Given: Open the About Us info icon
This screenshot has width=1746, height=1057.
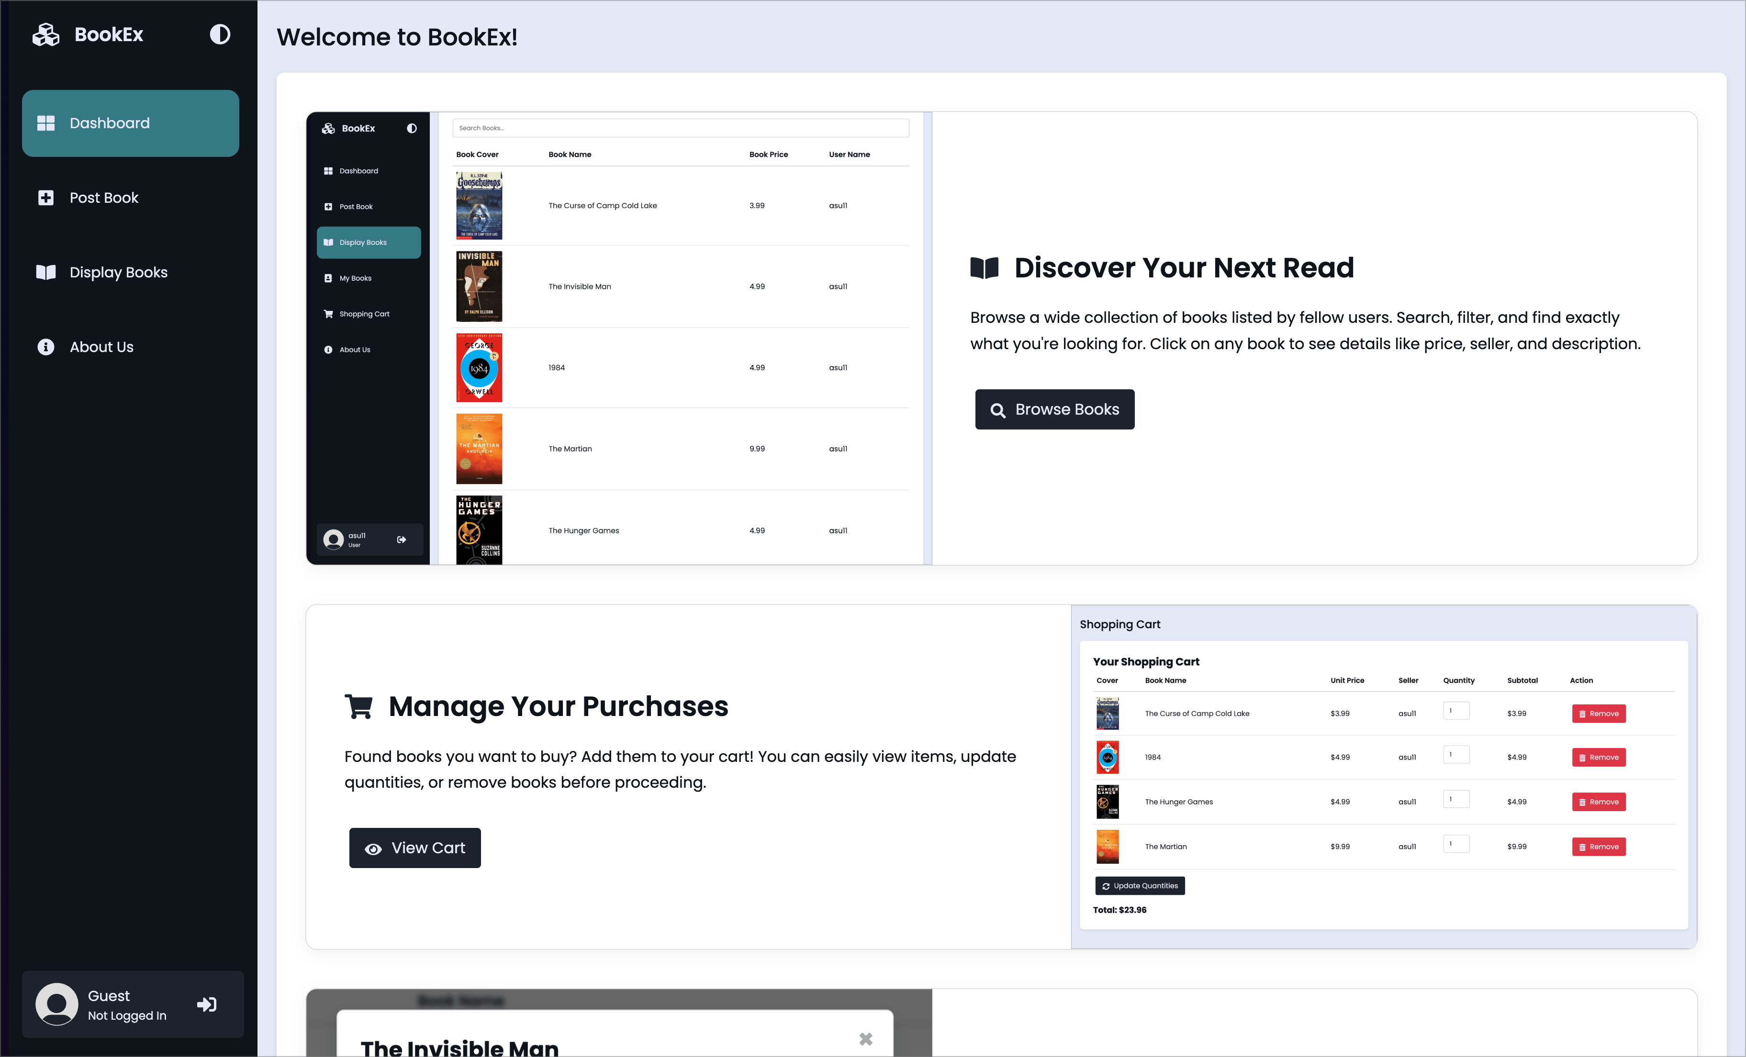Looking at the screenshot, I should (46, 347).
